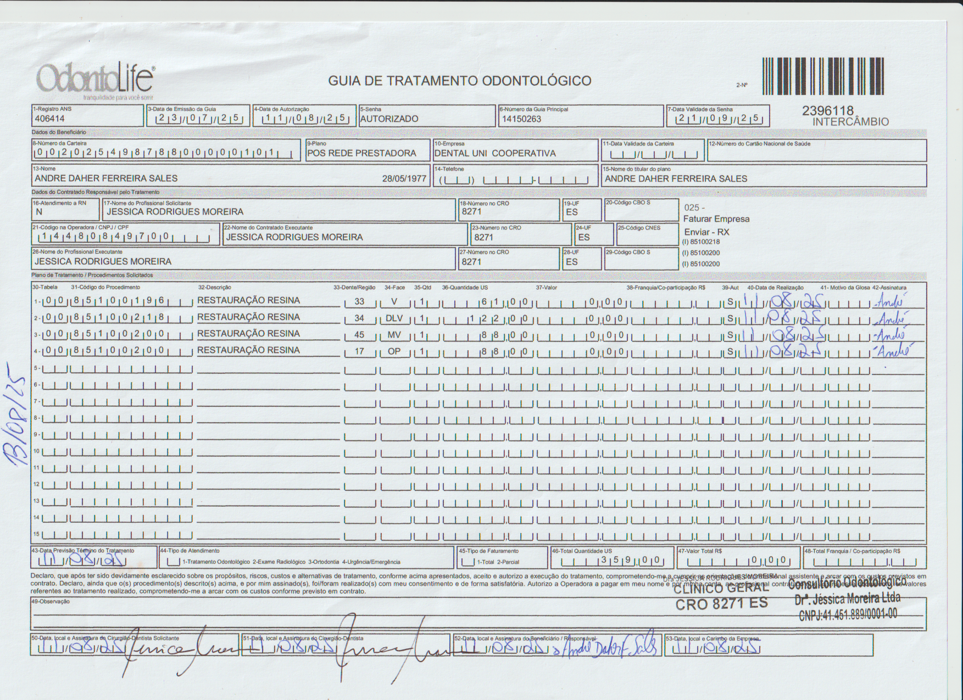
Task: Check the Tipo de Atendimento box
Action: point(174,562)
